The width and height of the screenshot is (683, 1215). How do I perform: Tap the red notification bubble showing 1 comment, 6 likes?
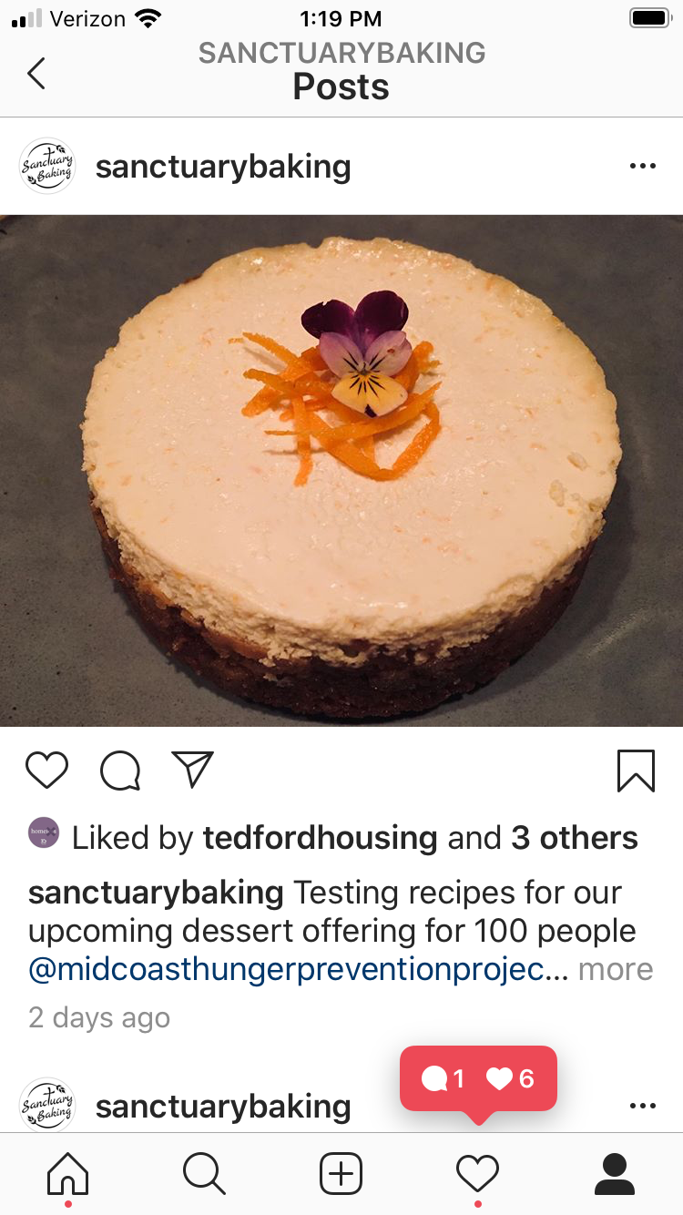[x=478, y=1079]
